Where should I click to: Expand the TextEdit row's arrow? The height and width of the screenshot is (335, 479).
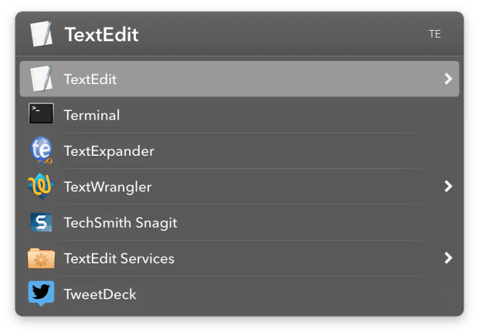coord(448,79)
